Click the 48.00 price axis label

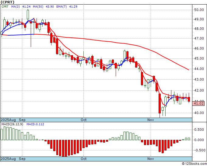coord(199,29)
